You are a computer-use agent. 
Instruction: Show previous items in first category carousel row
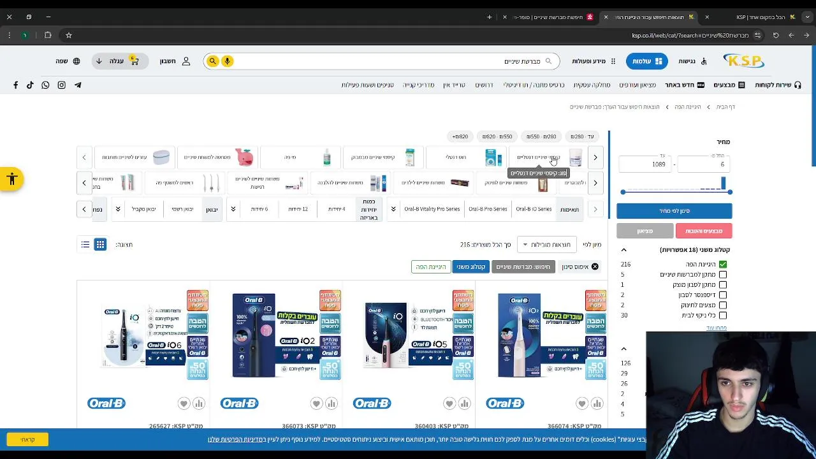[595, 157]
